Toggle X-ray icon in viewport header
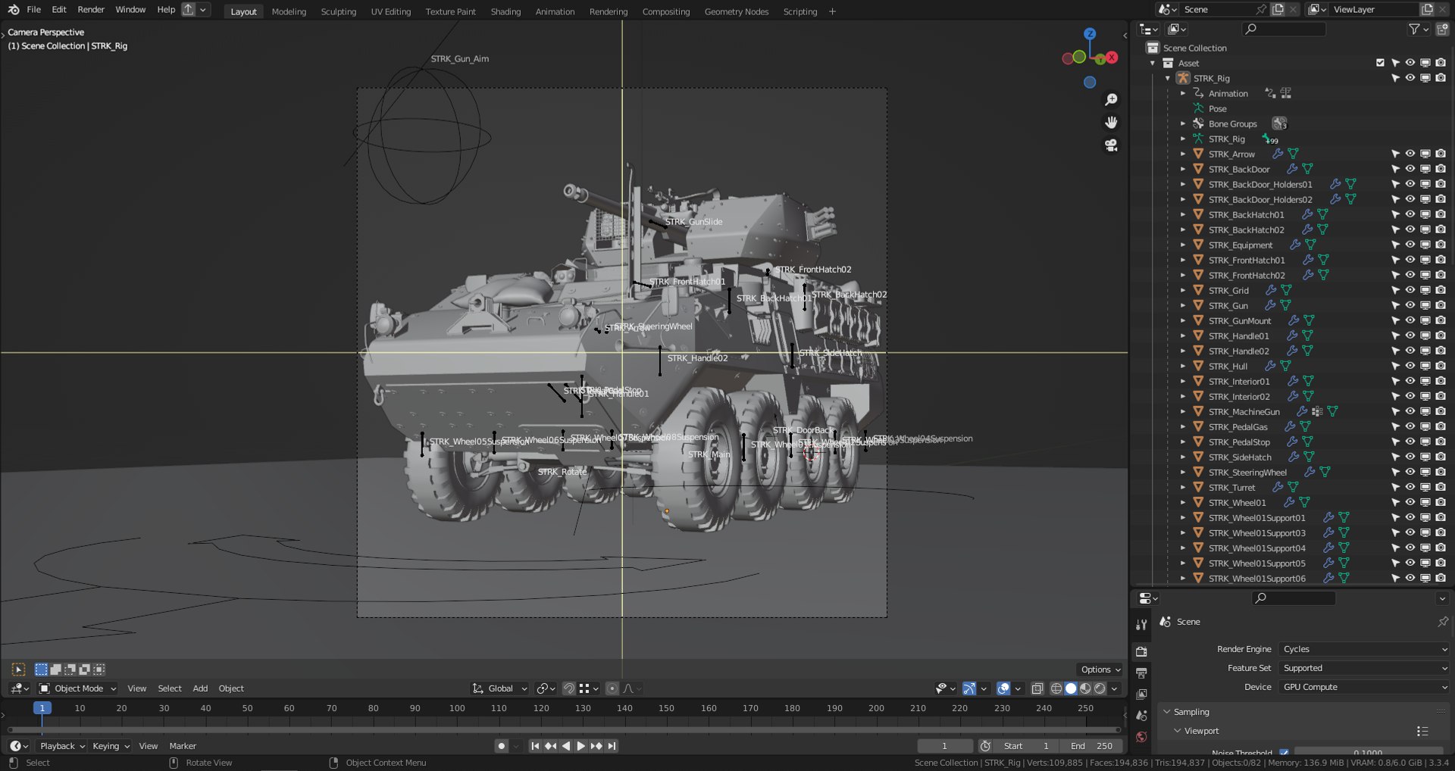The height and width of the screenshot is (771, 1455). click(1037, 688)
